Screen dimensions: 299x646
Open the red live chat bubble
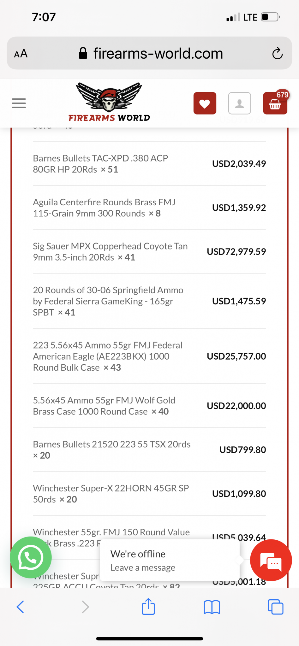pyautogui.click(x=271, y=560)
